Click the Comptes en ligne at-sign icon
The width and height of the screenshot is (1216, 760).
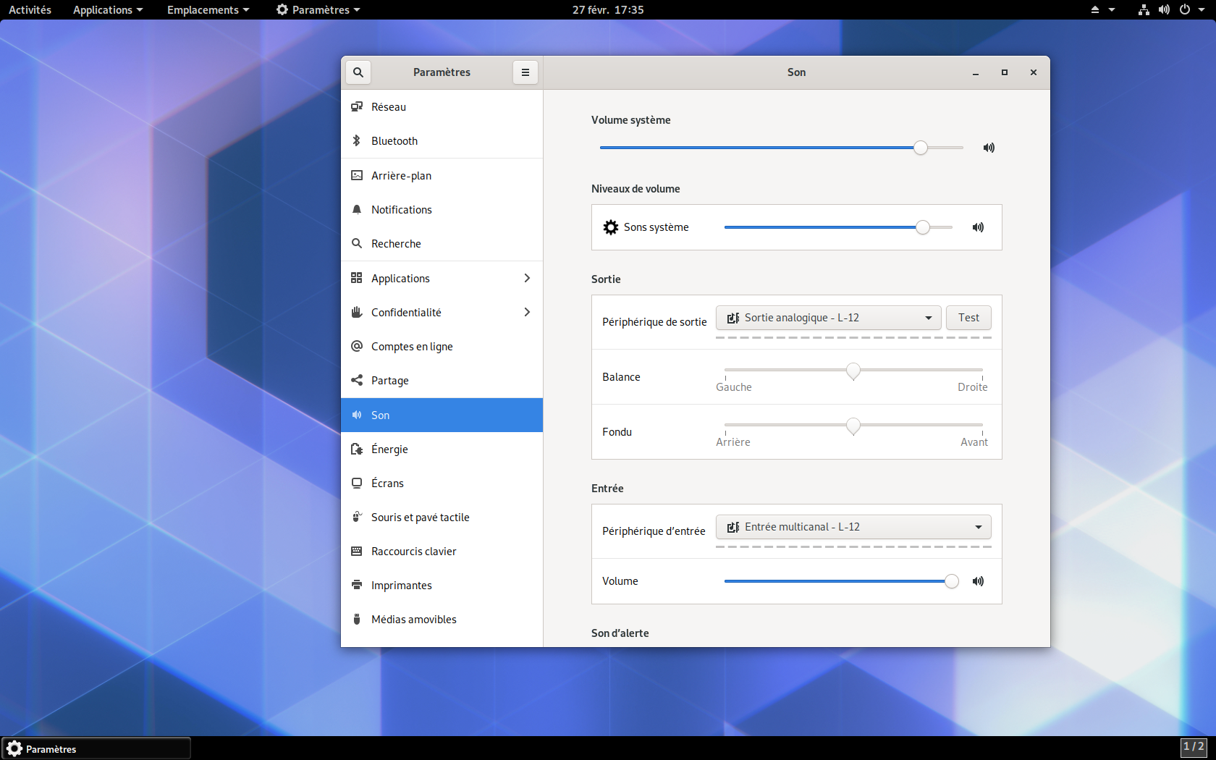coord(357,347)
